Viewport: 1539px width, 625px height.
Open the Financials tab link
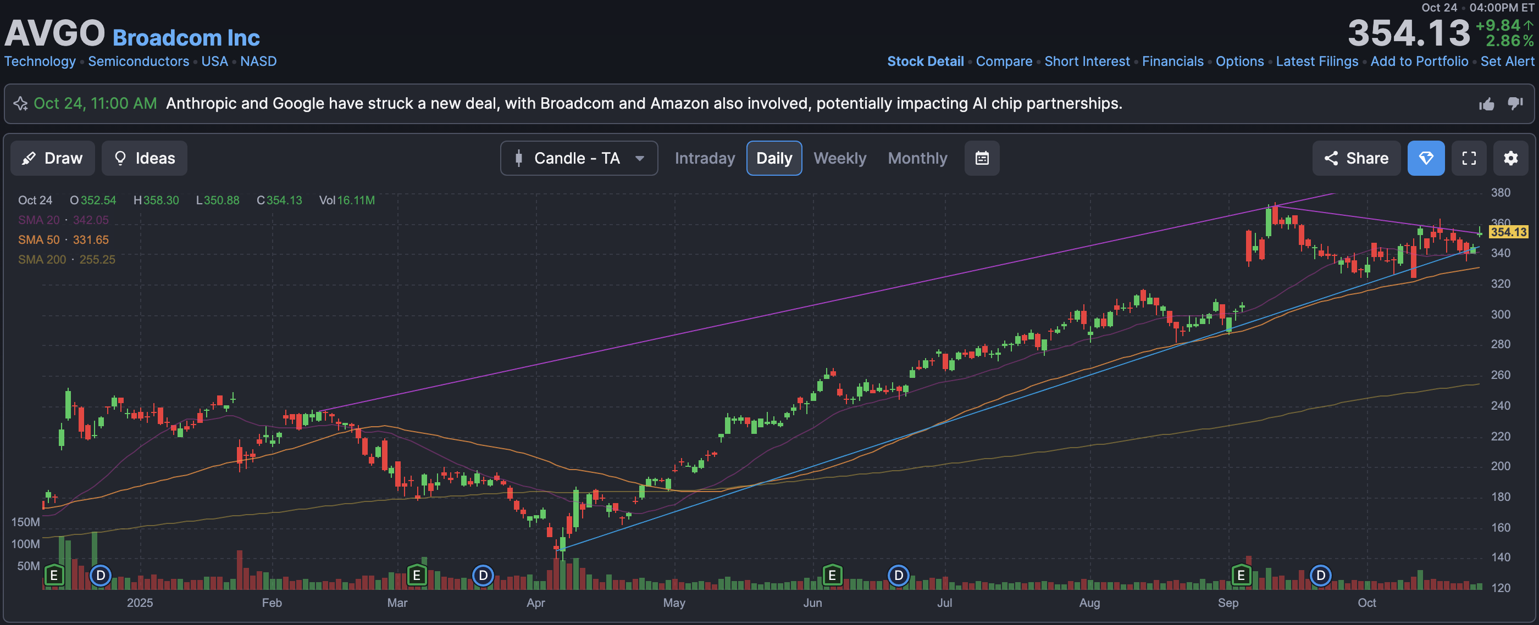coord(1172,62)
